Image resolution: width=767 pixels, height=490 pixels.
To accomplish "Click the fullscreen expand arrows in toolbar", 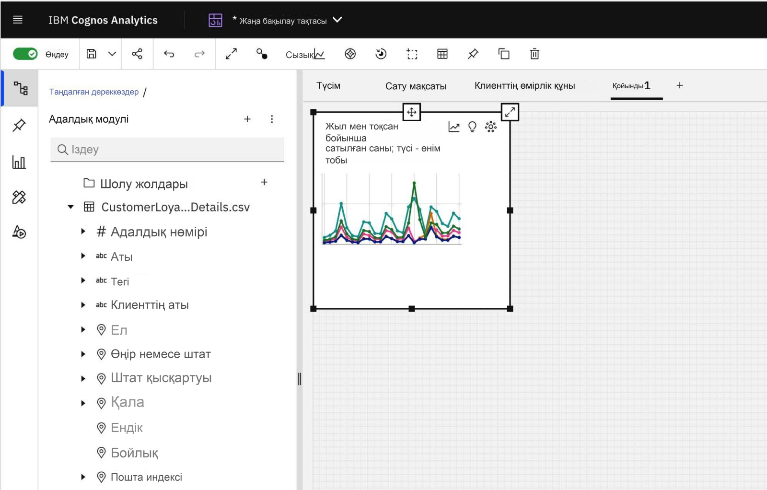I will 231,54.
